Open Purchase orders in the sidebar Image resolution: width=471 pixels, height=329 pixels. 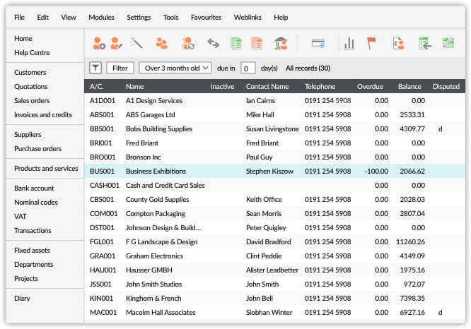coord(38,148)
